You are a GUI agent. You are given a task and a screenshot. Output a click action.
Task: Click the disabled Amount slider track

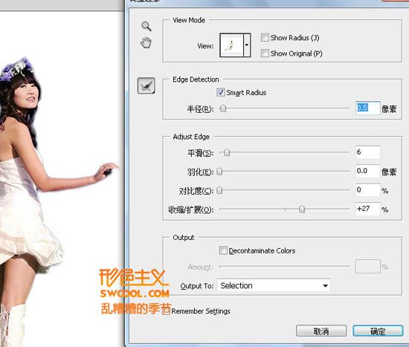pos(284,267)
